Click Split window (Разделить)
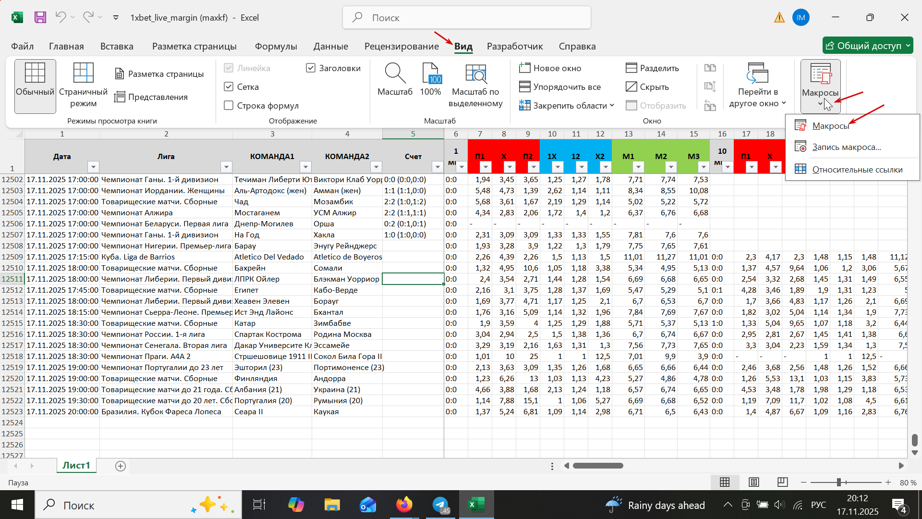This screenshot has height=519, width=922. pyautogui.click(x=652, y=68)
